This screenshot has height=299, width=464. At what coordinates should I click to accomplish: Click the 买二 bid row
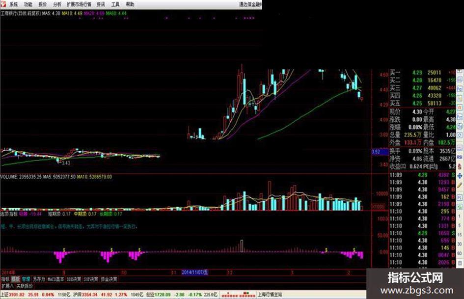point(422,80)
